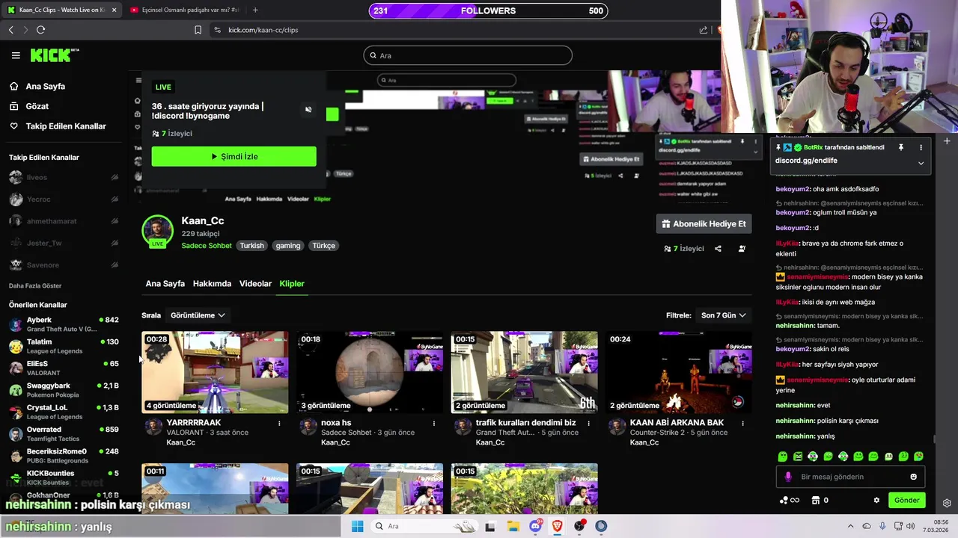The image size is (958, 538).
Task: Select the Klipler tab
Action: (292, 284)
